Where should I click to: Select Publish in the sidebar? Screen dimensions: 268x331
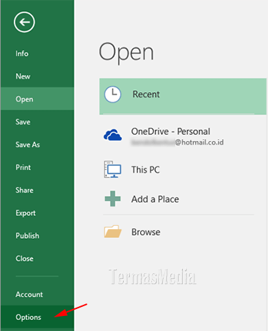click(37, 235)
